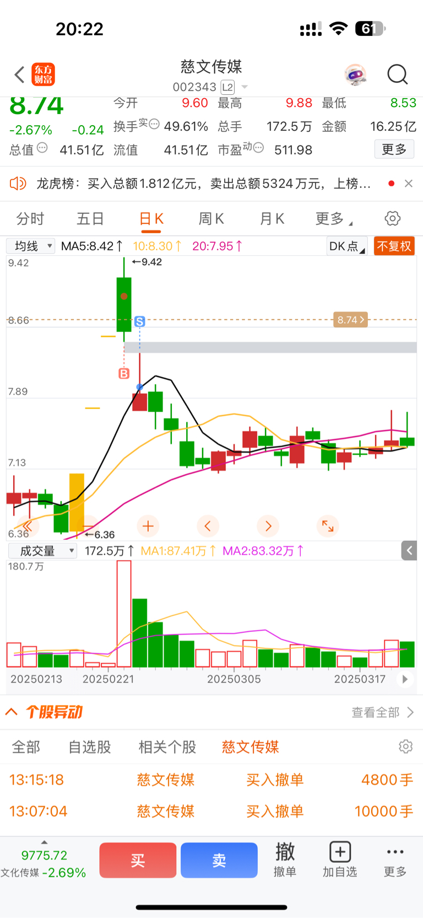Image resolution: width=423 pixels, height=918 pixels.
Task: Tap 市盈 info circle icon
Action: coord(258,148)
